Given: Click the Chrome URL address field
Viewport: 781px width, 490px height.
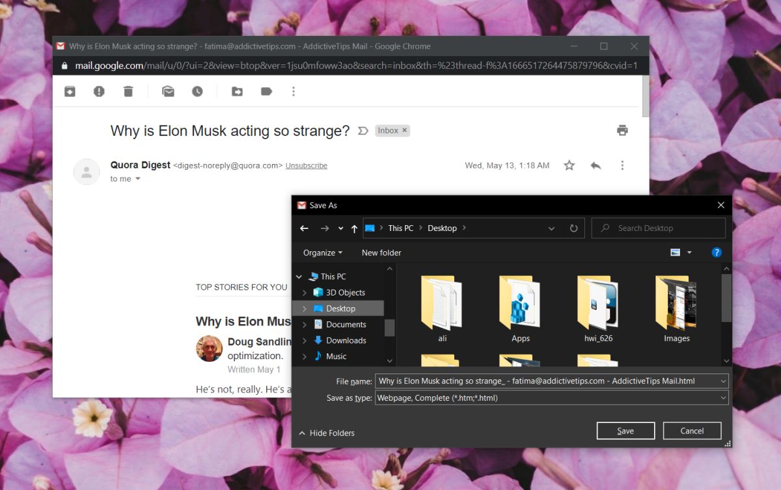Looking at the screenshot, I should [355, 66].
